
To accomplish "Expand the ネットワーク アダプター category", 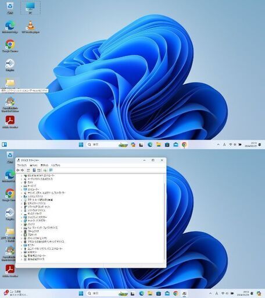I will tap(22, 221).
